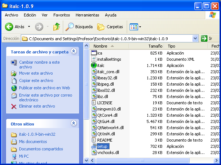Click the address path input field
The width and height of the screenshot is (221, 165).
point(110,38)
